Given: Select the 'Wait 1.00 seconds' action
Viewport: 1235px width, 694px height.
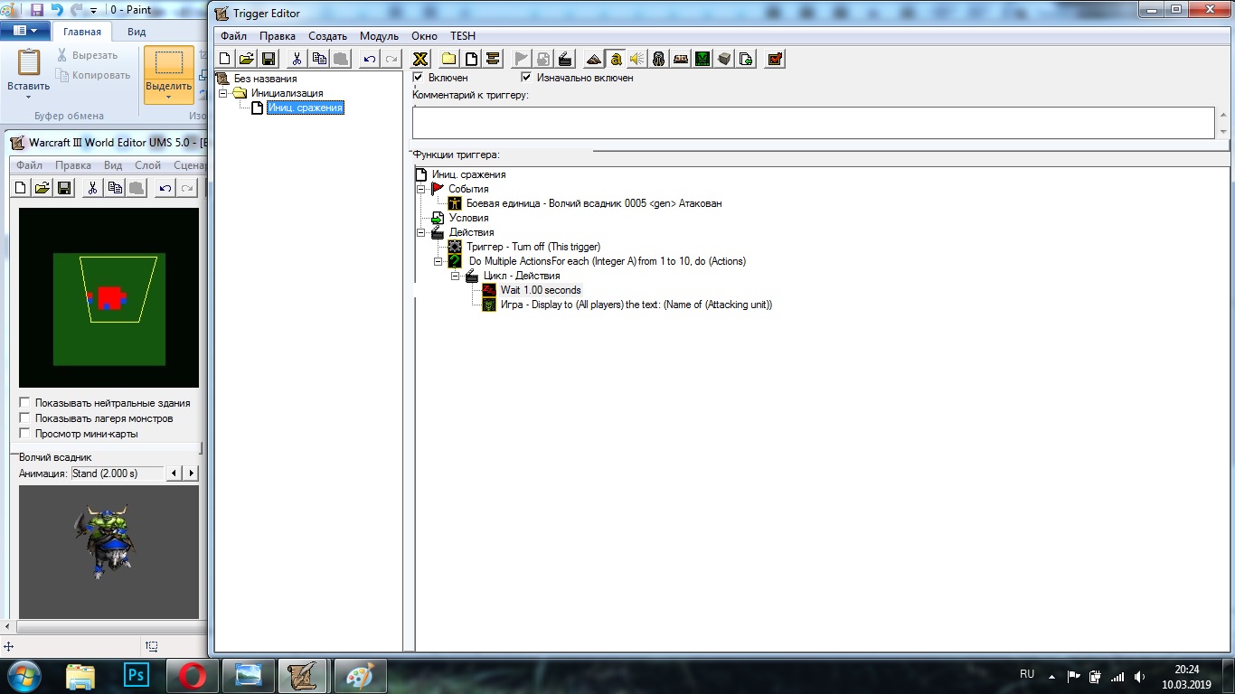Looking at the screenshot, I should pyautogui.click(x=541, y=290).
